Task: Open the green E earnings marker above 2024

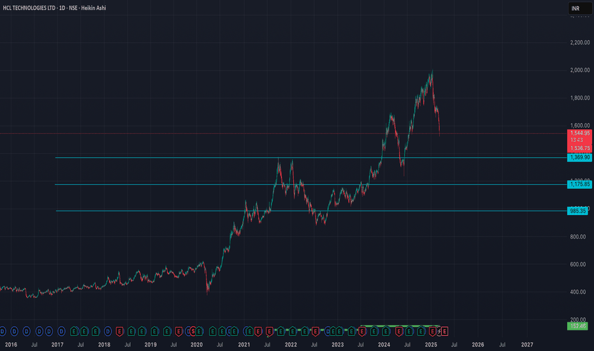Action: tap(386, 331)
